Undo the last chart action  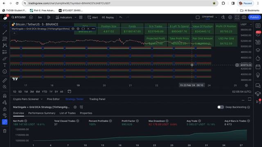121,17
